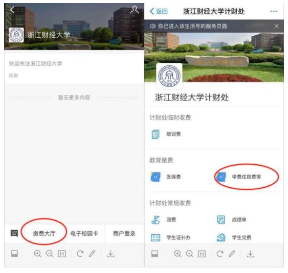This screenshot has width=288, height=273.
Task: Click the 返回 back link
Action: point(159,11)
